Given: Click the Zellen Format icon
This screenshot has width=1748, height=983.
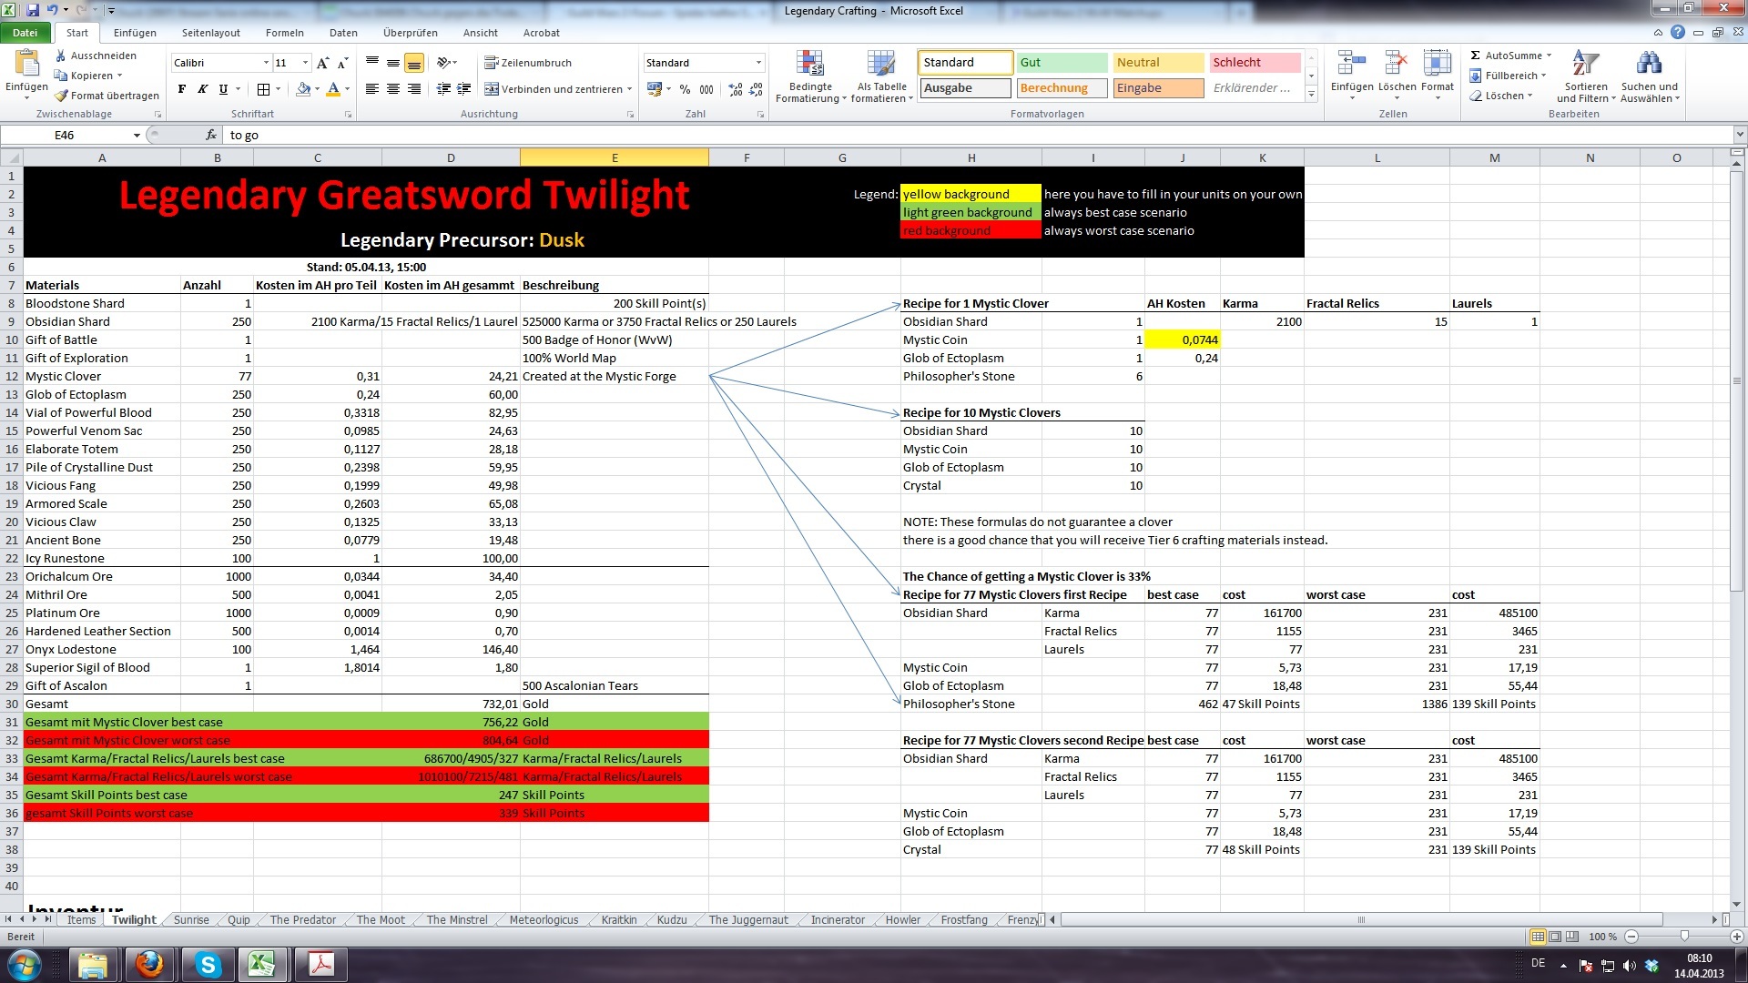Looking at the screenshot, I should point(1437,63).
